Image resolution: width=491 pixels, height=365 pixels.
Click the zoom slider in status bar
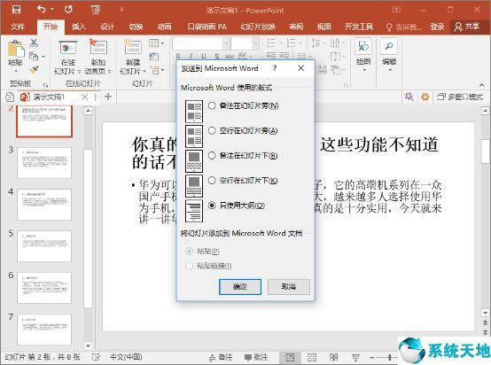click(x=389, y=357)
